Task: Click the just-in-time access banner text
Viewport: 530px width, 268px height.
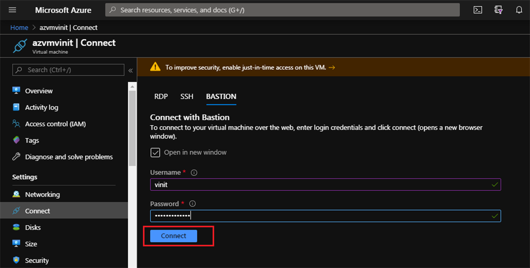Action: pos(246,67)
